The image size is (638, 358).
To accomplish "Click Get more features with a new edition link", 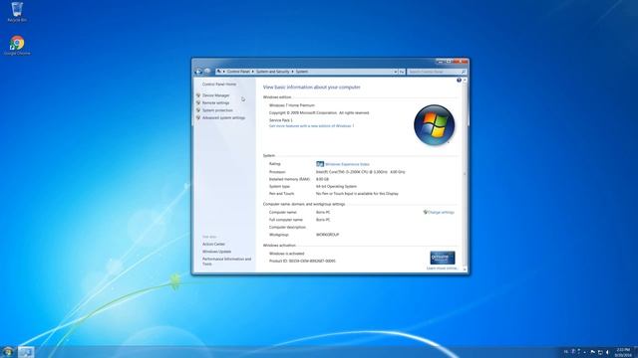I will (310, 126).
